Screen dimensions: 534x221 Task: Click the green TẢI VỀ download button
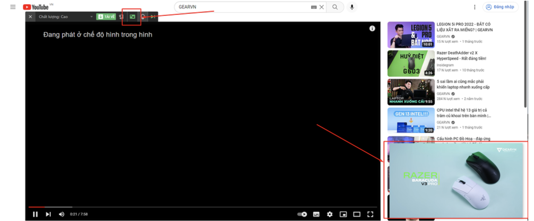106,17
